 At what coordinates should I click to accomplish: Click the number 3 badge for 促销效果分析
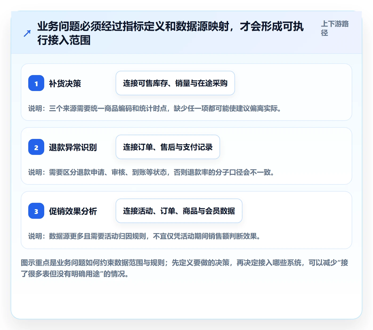36,211
